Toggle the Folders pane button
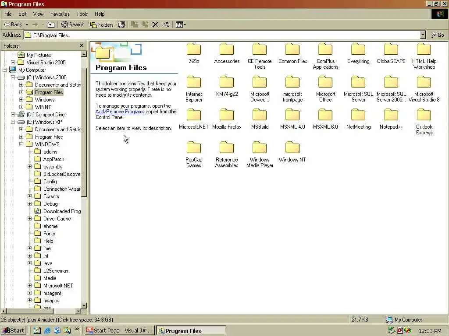The height and width of the screenshot is (336, 449). click(102, 24)
